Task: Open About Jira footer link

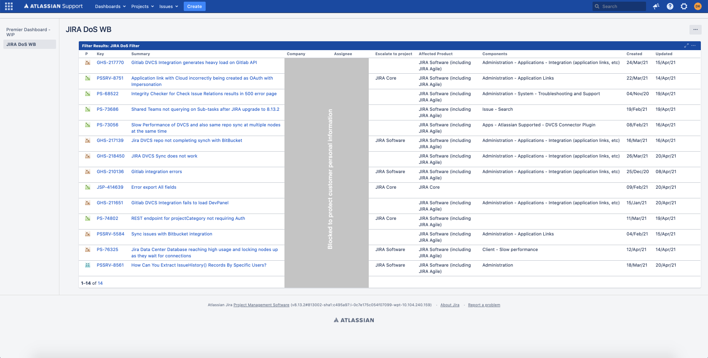Action: pyautogui.click(x=450, y=305)
